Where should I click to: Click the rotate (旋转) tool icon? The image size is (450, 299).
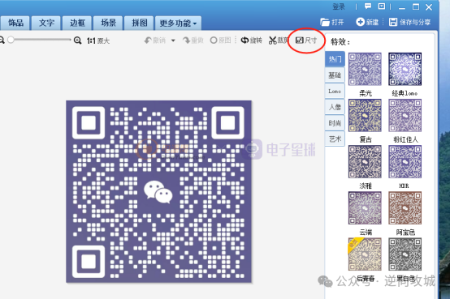pos(244,41)
